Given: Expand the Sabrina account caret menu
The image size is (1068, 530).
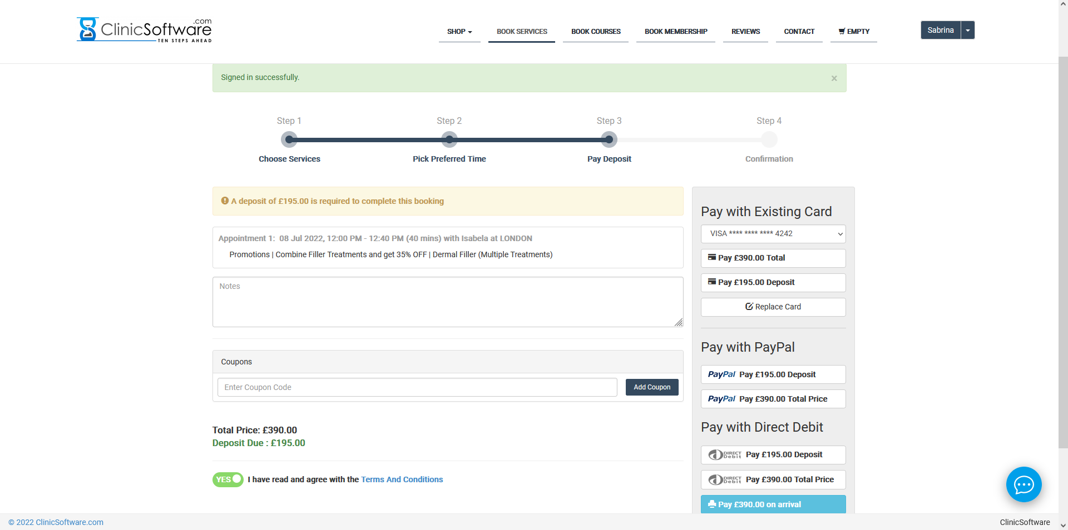Looking at the screenshot, I should tap(968, 30).
